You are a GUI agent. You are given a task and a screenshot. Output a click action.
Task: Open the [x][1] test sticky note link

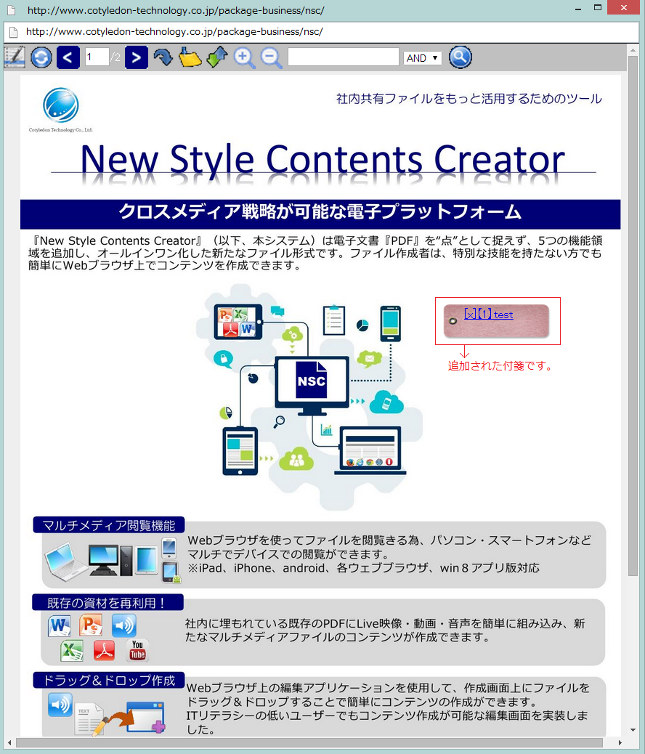(x=489, y=315)
